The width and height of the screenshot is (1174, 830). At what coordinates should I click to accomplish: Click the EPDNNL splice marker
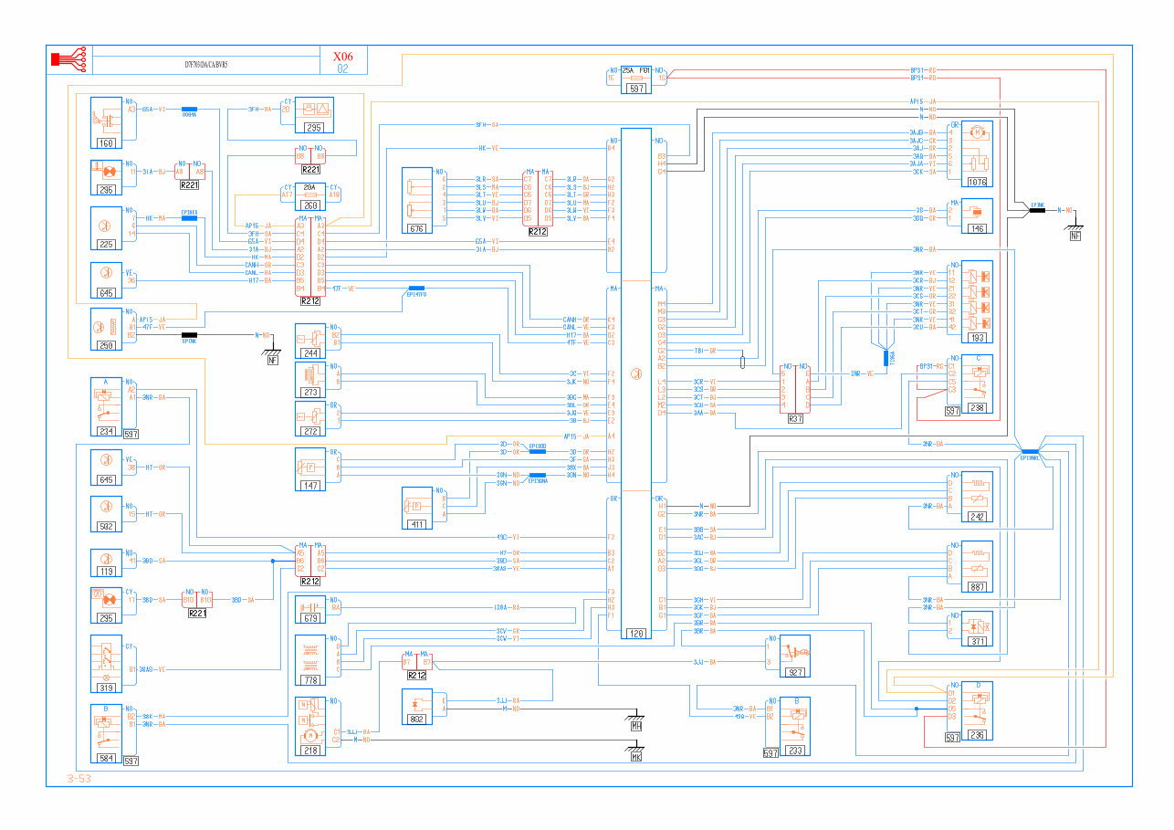coord(1030,451)
